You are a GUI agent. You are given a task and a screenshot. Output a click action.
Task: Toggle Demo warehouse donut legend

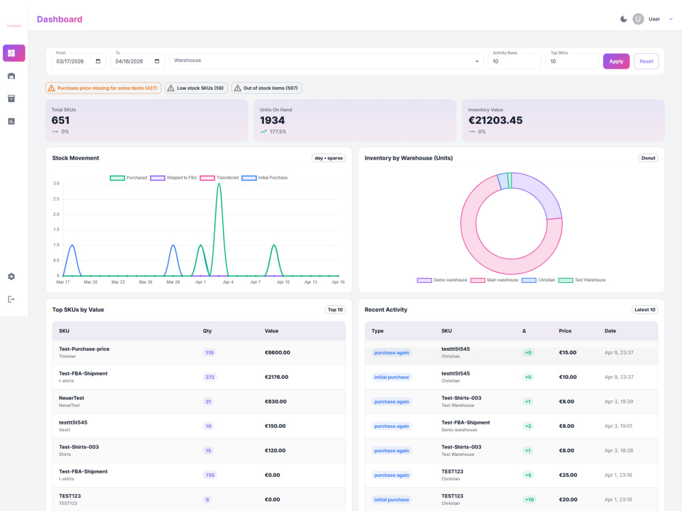442,280
